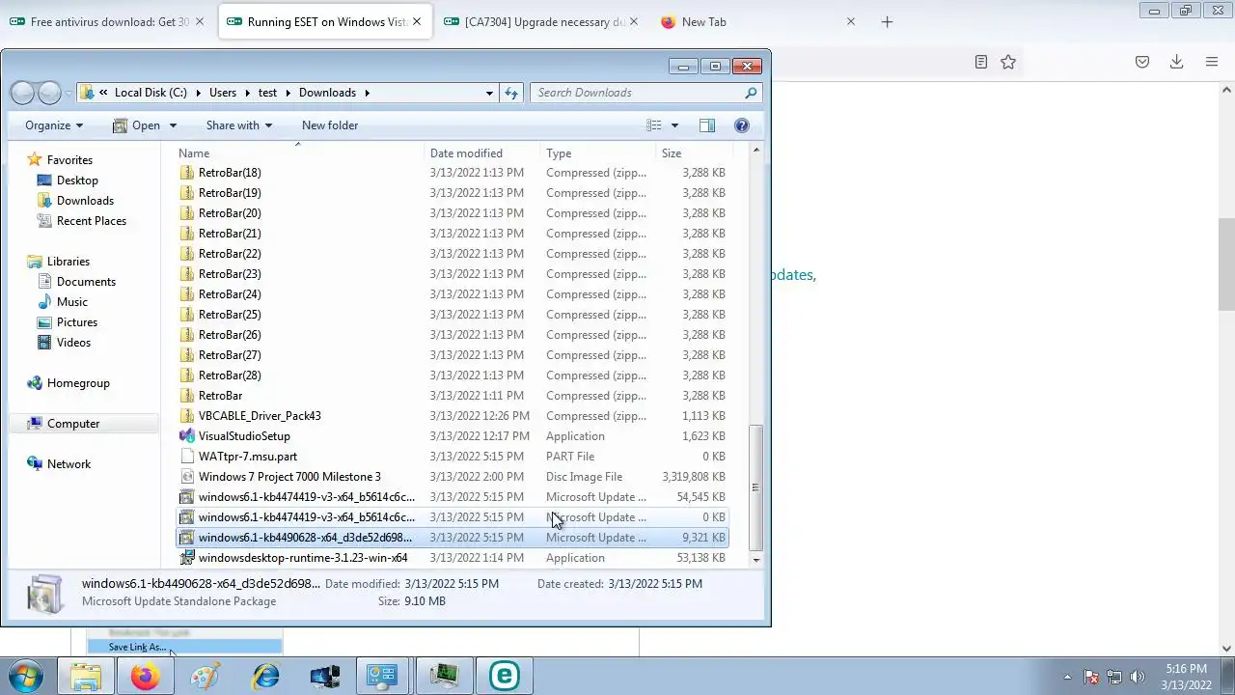Open Explorer help question mark icon
Screen dimensions: 1235x695
741,125
